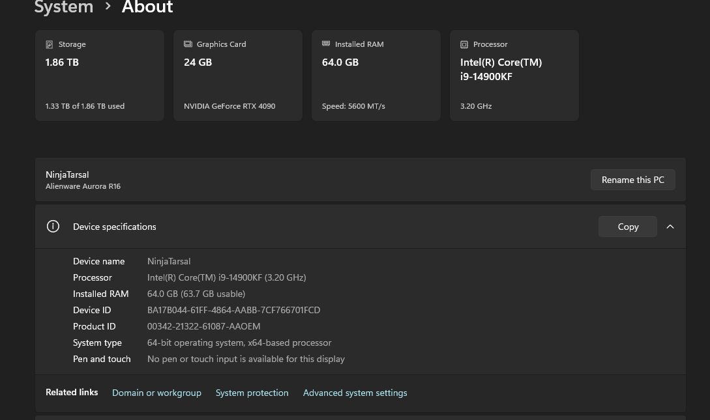Click the 'Installed RAM' specification label

click(x=100, y=294)
